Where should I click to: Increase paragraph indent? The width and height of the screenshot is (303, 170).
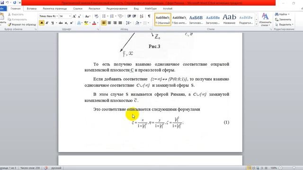point(134,16)
